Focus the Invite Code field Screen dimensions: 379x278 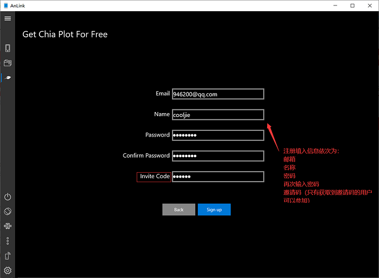pyautogui.click(x=218, y=177)
